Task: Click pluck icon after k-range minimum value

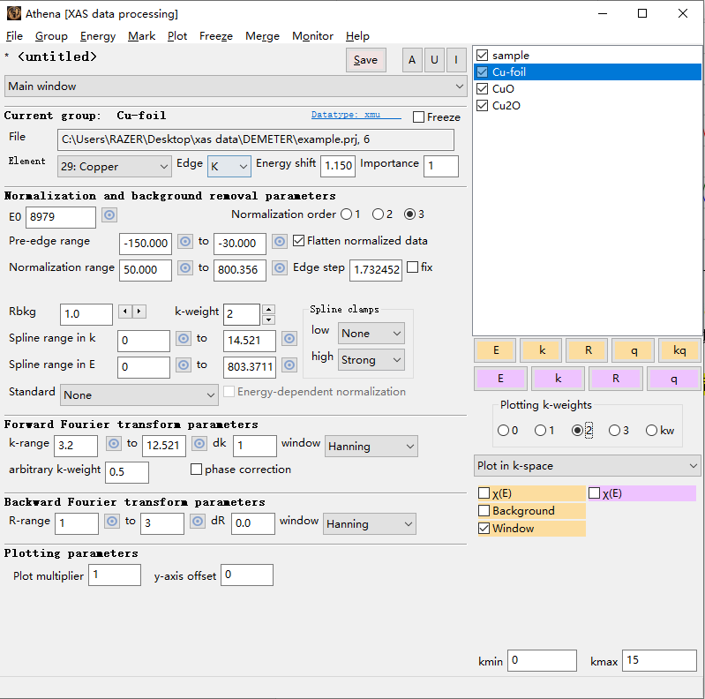Action: click(x=112, y=444)
